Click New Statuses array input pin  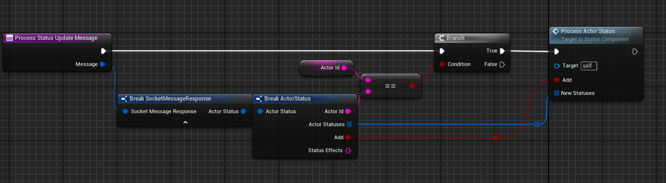[557, 93]
